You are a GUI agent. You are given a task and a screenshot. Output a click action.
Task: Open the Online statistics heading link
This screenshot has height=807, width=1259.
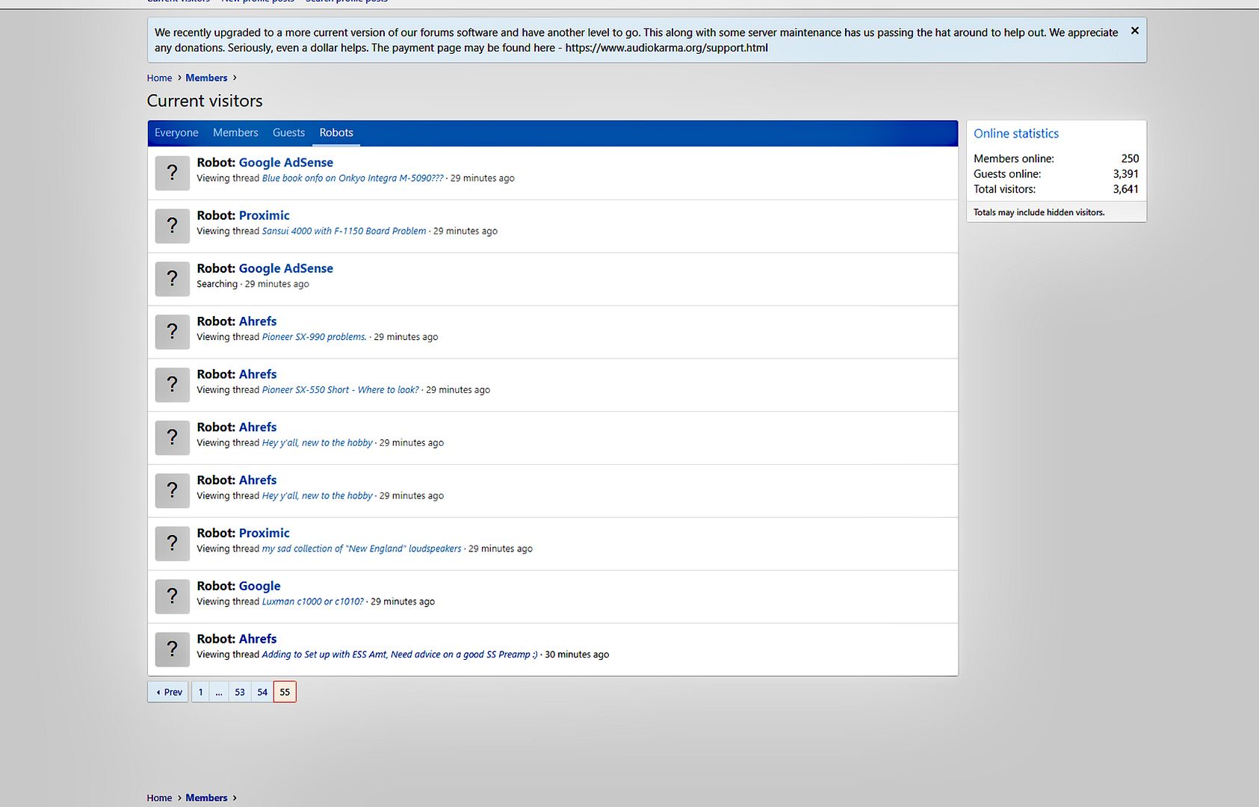(x=1016, y=134)
